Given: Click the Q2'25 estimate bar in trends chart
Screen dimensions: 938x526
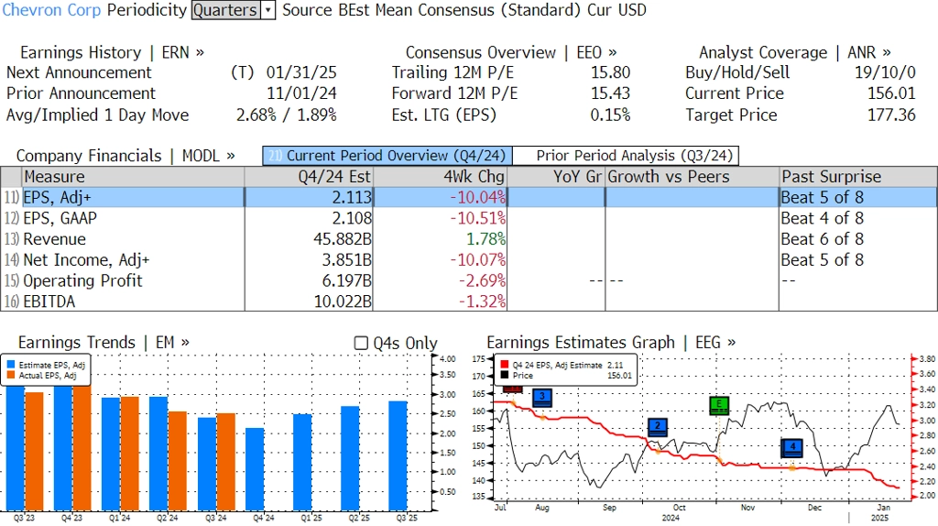Looking at the screenshot, I should [350, 458].
